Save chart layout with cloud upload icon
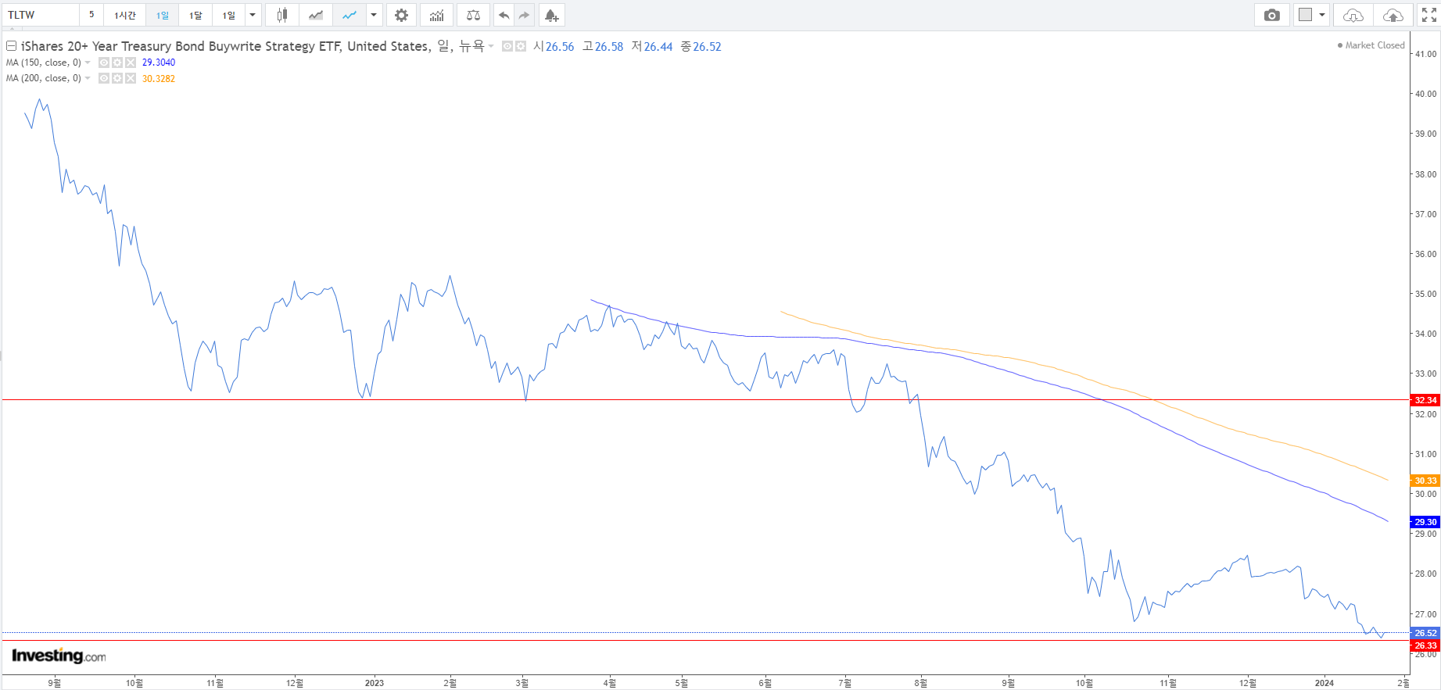This screenshot has width=1441, height=690. 1393,15
